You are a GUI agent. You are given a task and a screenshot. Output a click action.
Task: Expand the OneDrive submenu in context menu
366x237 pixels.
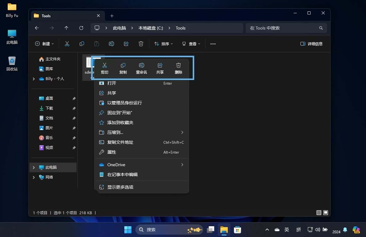[182, 165]
